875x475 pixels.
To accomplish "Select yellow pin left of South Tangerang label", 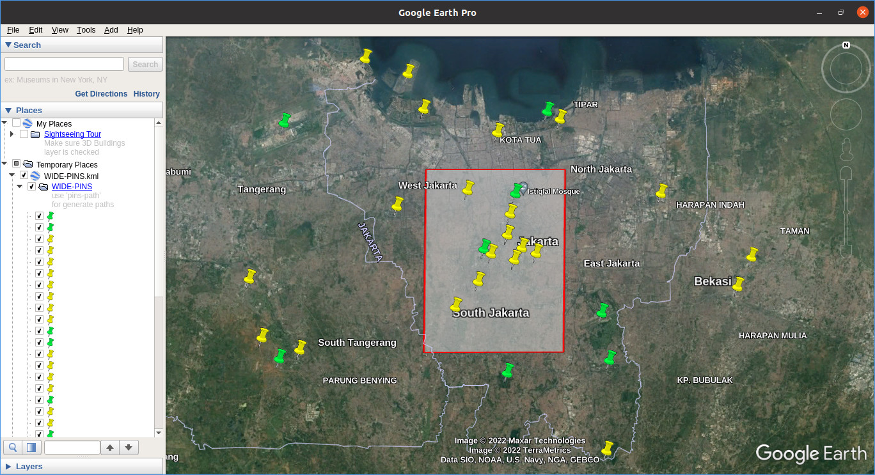I will click(x=300, y=348).
